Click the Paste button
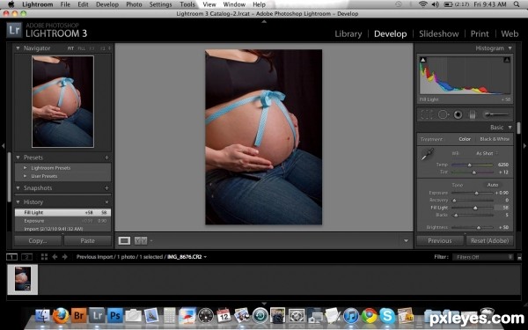 (x=87, y=241)
